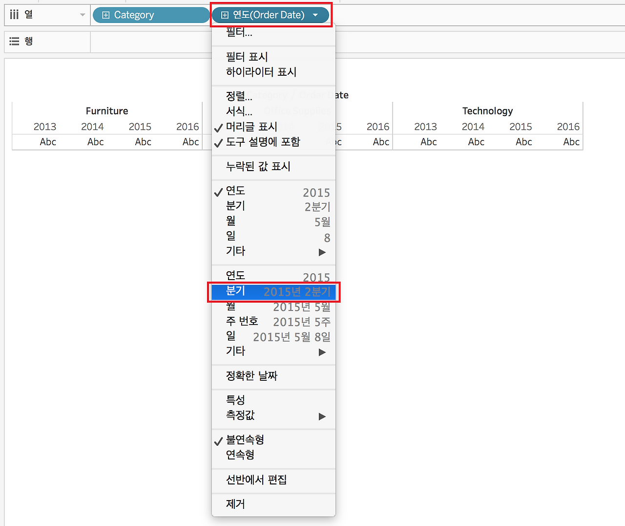This screenshot has height=526, width=625.
Task: Expand Category pill using its plus icon
Action: (x=105, y=15)
